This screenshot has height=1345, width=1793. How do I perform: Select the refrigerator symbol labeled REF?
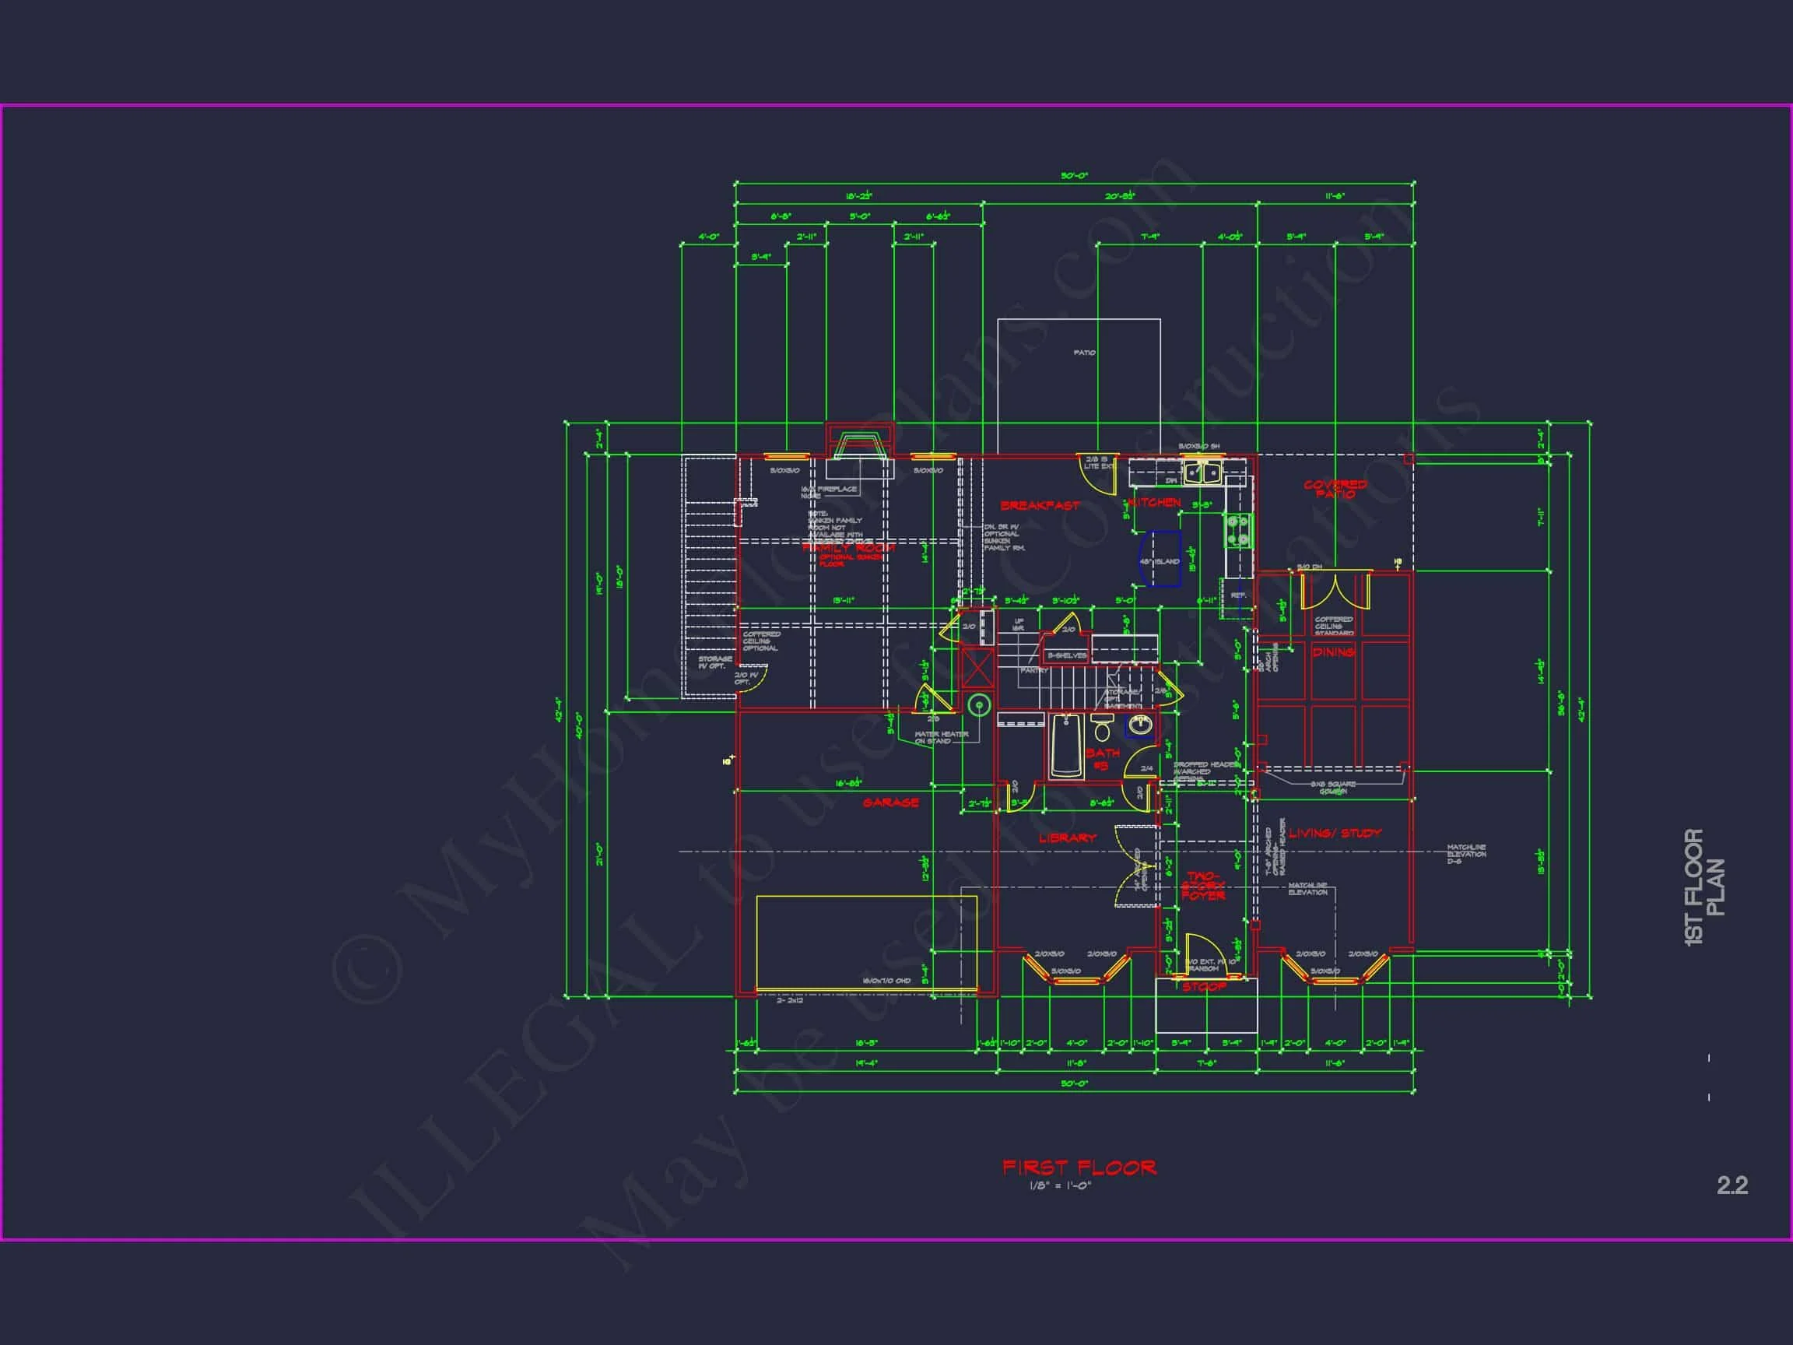(x=1239, y=593)
